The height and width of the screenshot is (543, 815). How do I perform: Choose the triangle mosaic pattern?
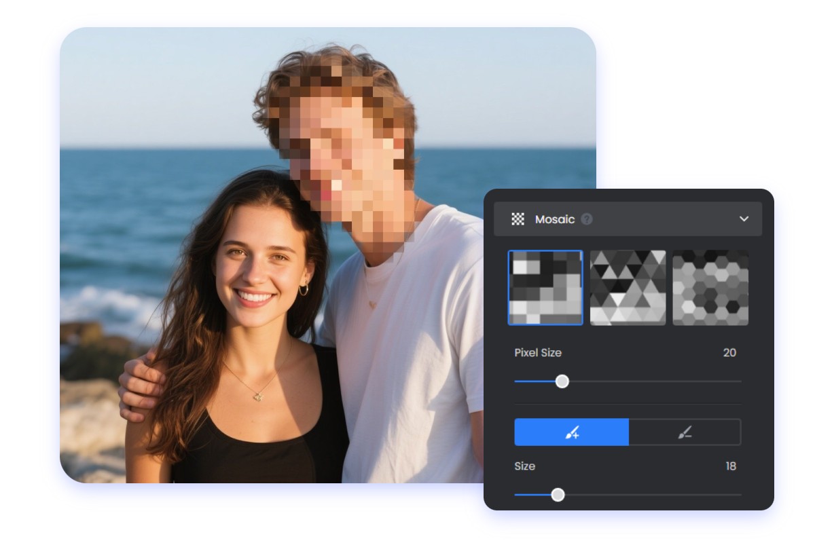click(x=628, y=287)
